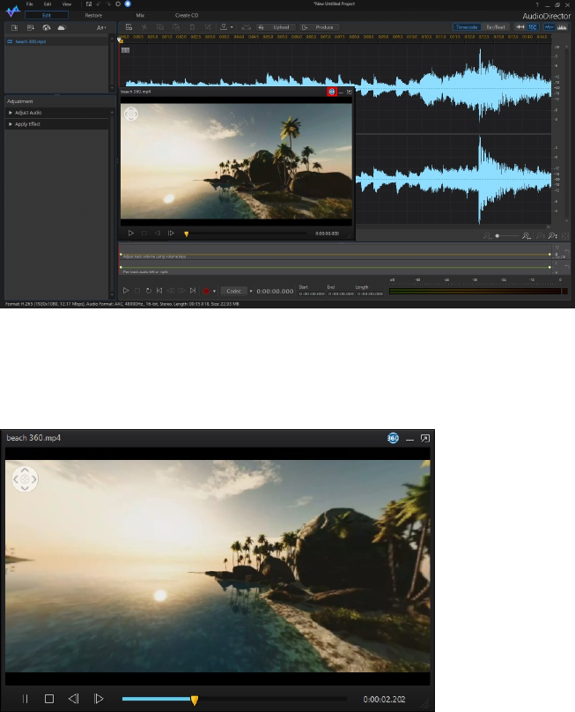Viewport: 575px width, 712px height.
Task: Open the Edit menu in menu bar
Action: point(48,4)
